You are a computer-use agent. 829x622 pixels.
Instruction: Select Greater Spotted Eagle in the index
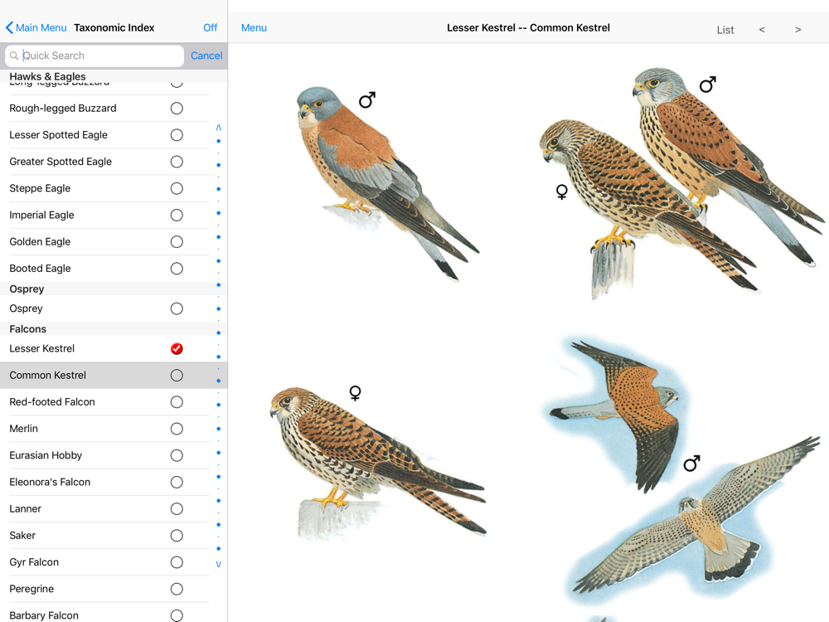(x=61, y=162)
